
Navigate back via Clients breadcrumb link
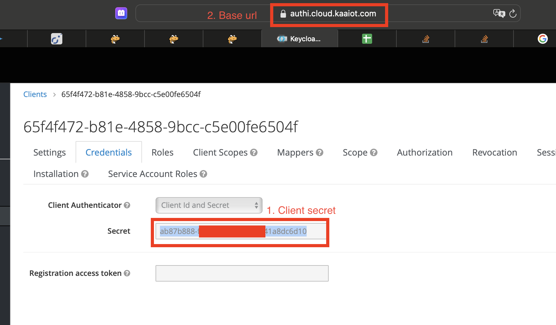(x=35, y=94)
